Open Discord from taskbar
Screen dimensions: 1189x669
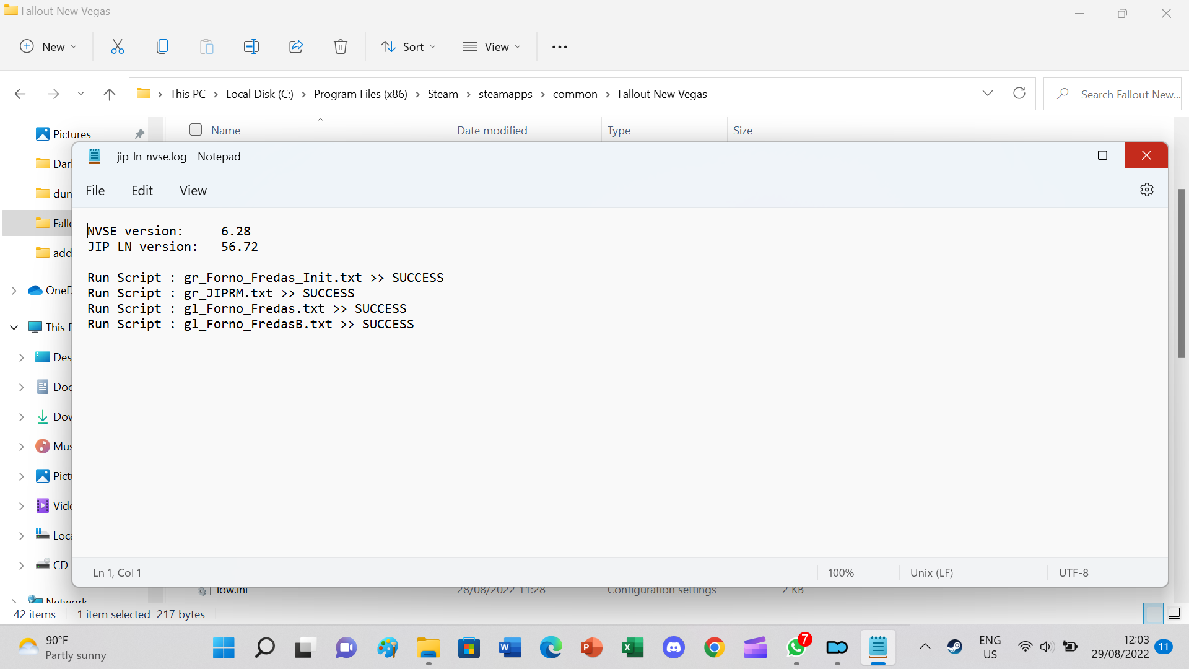[673, 648]
